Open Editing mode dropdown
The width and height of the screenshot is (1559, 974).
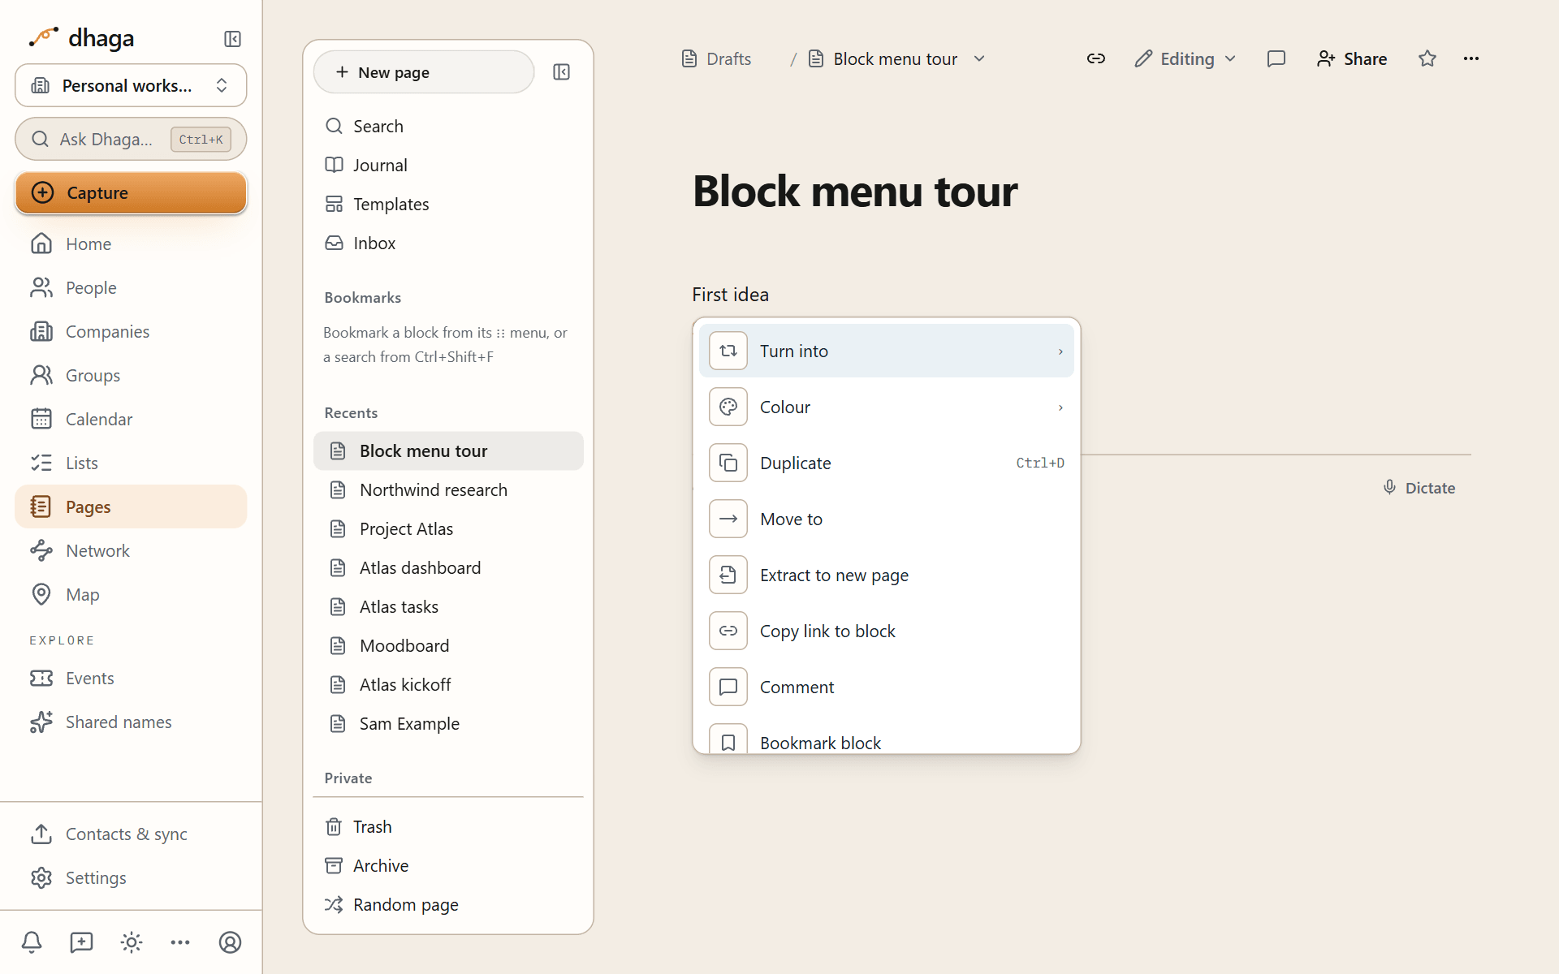pyautogui.click(x=1185, y=58)
